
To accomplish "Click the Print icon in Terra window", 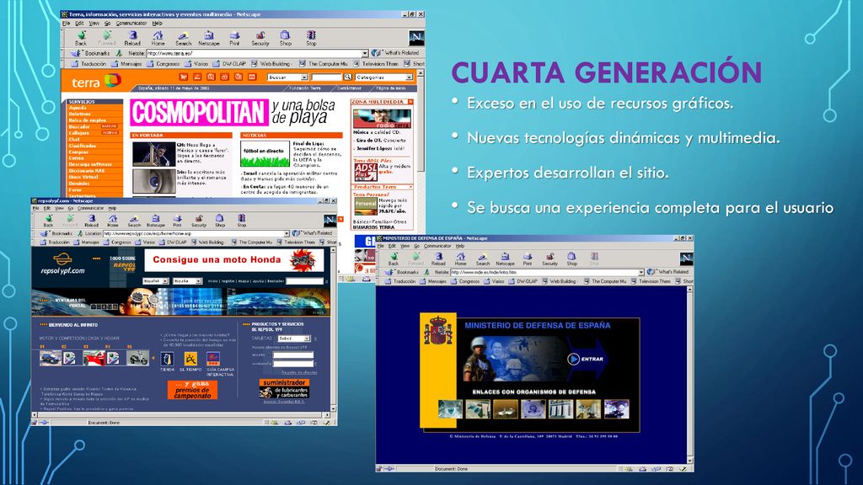I will 234,35.
